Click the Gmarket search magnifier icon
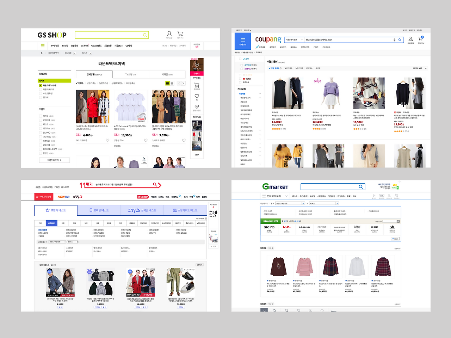451x338 pixels. pos(361,187)
